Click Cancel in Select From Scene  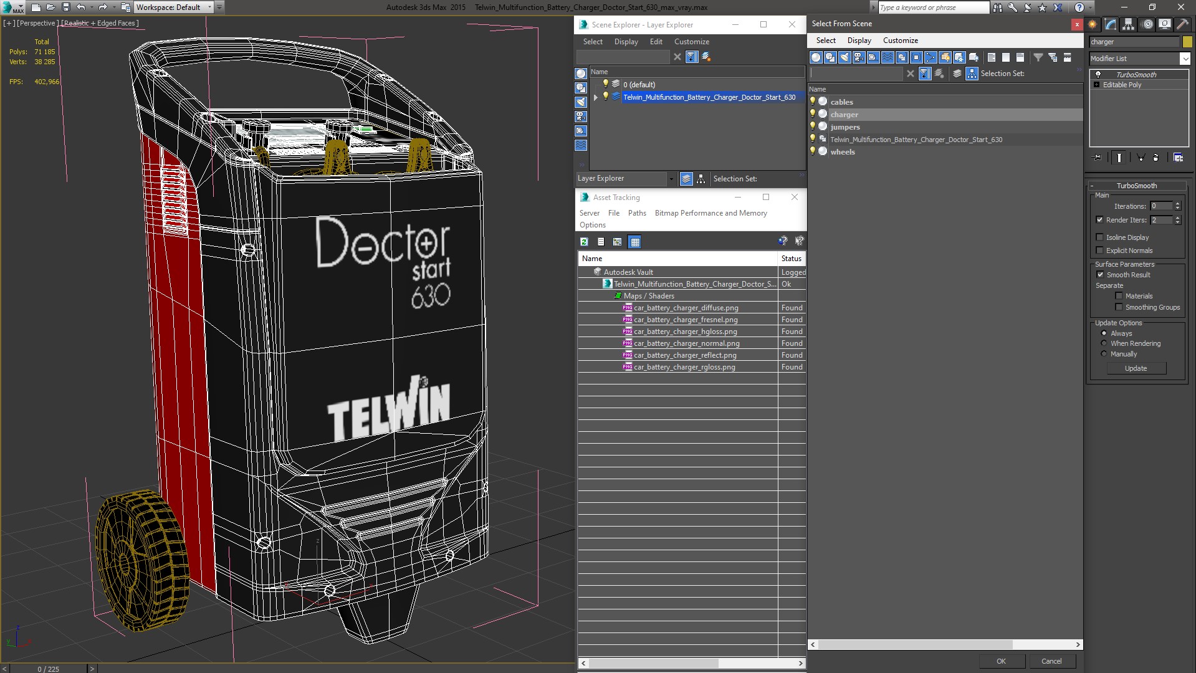pos(1051,661)
